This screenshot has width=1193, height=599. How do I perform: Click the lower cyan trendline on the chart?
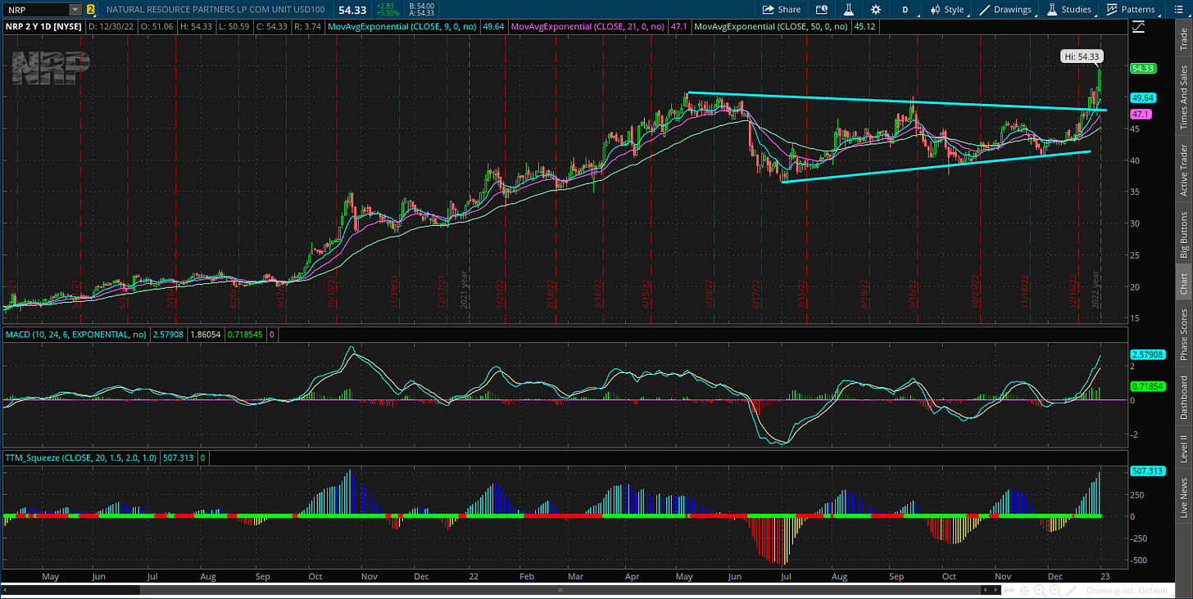tap(936, 167)
